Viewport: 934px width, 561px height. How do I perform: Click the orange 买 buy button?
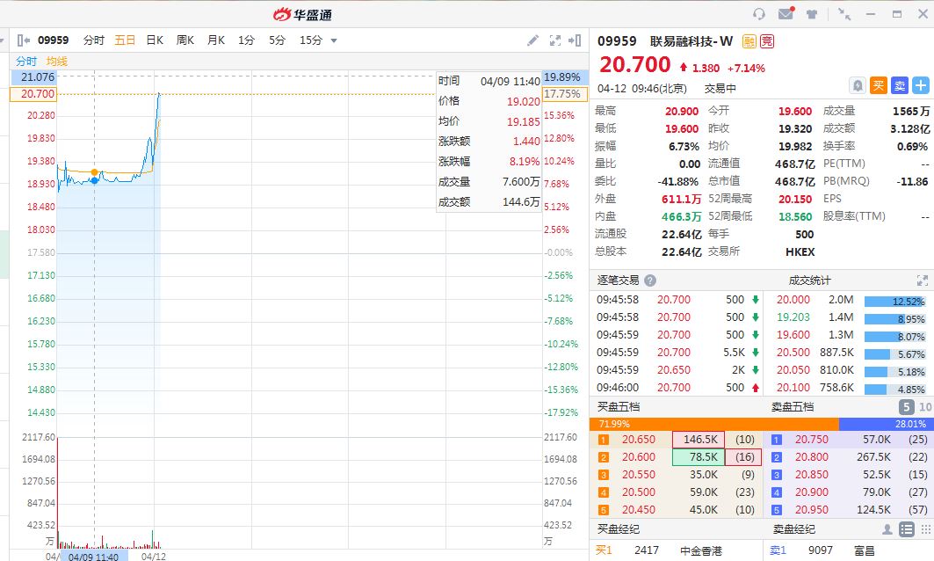point(878,85)
